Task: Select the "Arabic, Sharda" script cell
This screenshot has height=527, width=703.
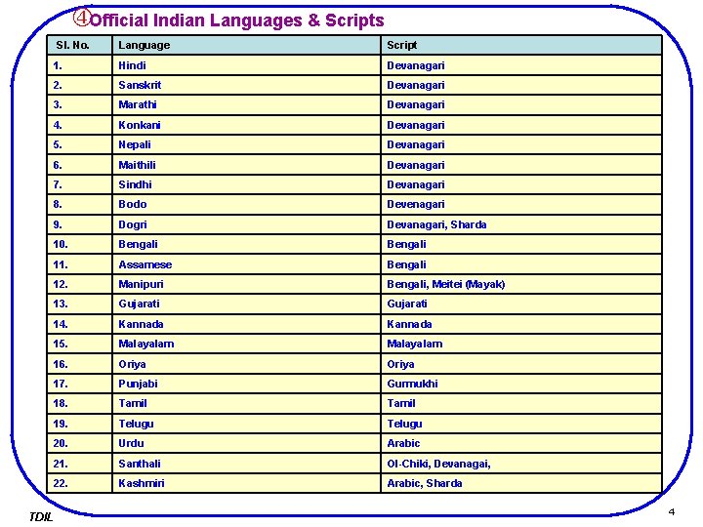Action: [521, 483]
